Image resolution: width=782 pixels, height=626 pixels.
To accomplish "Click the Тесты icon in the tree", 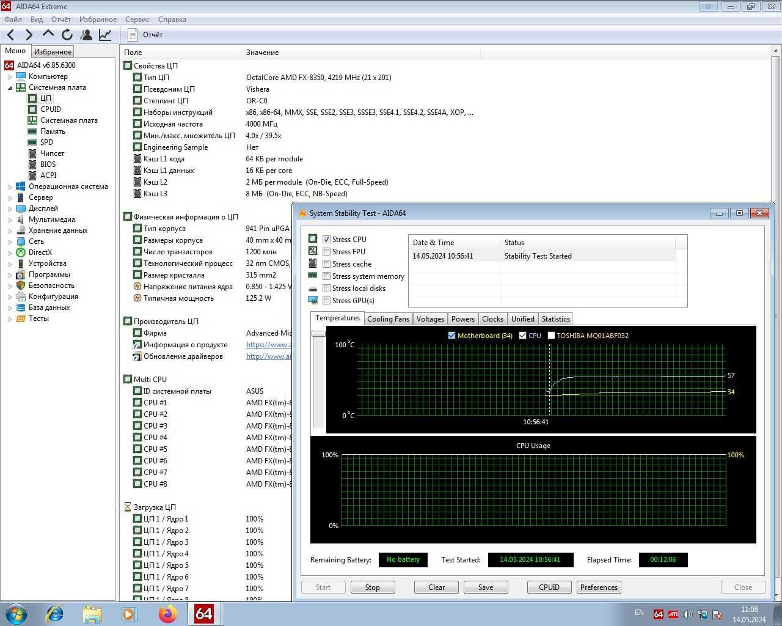I will (x=21, y=319).
